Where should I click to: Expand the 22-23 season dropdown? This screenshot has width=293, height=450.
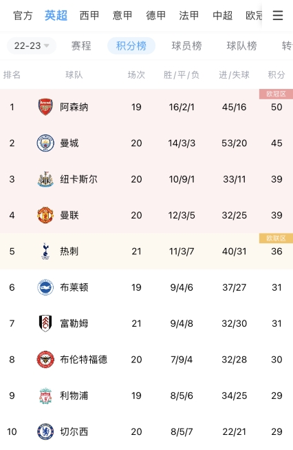(x=32, y=45)
